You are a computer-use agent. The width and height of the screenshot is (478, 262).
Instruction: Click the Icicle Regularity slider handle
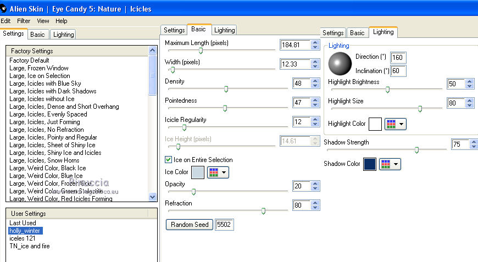[x=184, y=127]
